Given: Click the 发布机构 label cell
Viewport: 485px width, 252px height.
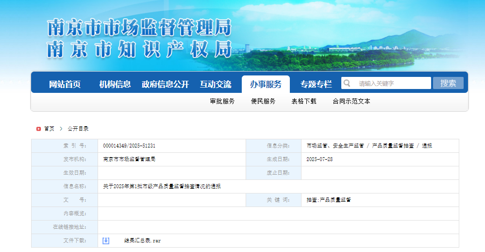Looking at the screenshot, I should tap(65, 159).
